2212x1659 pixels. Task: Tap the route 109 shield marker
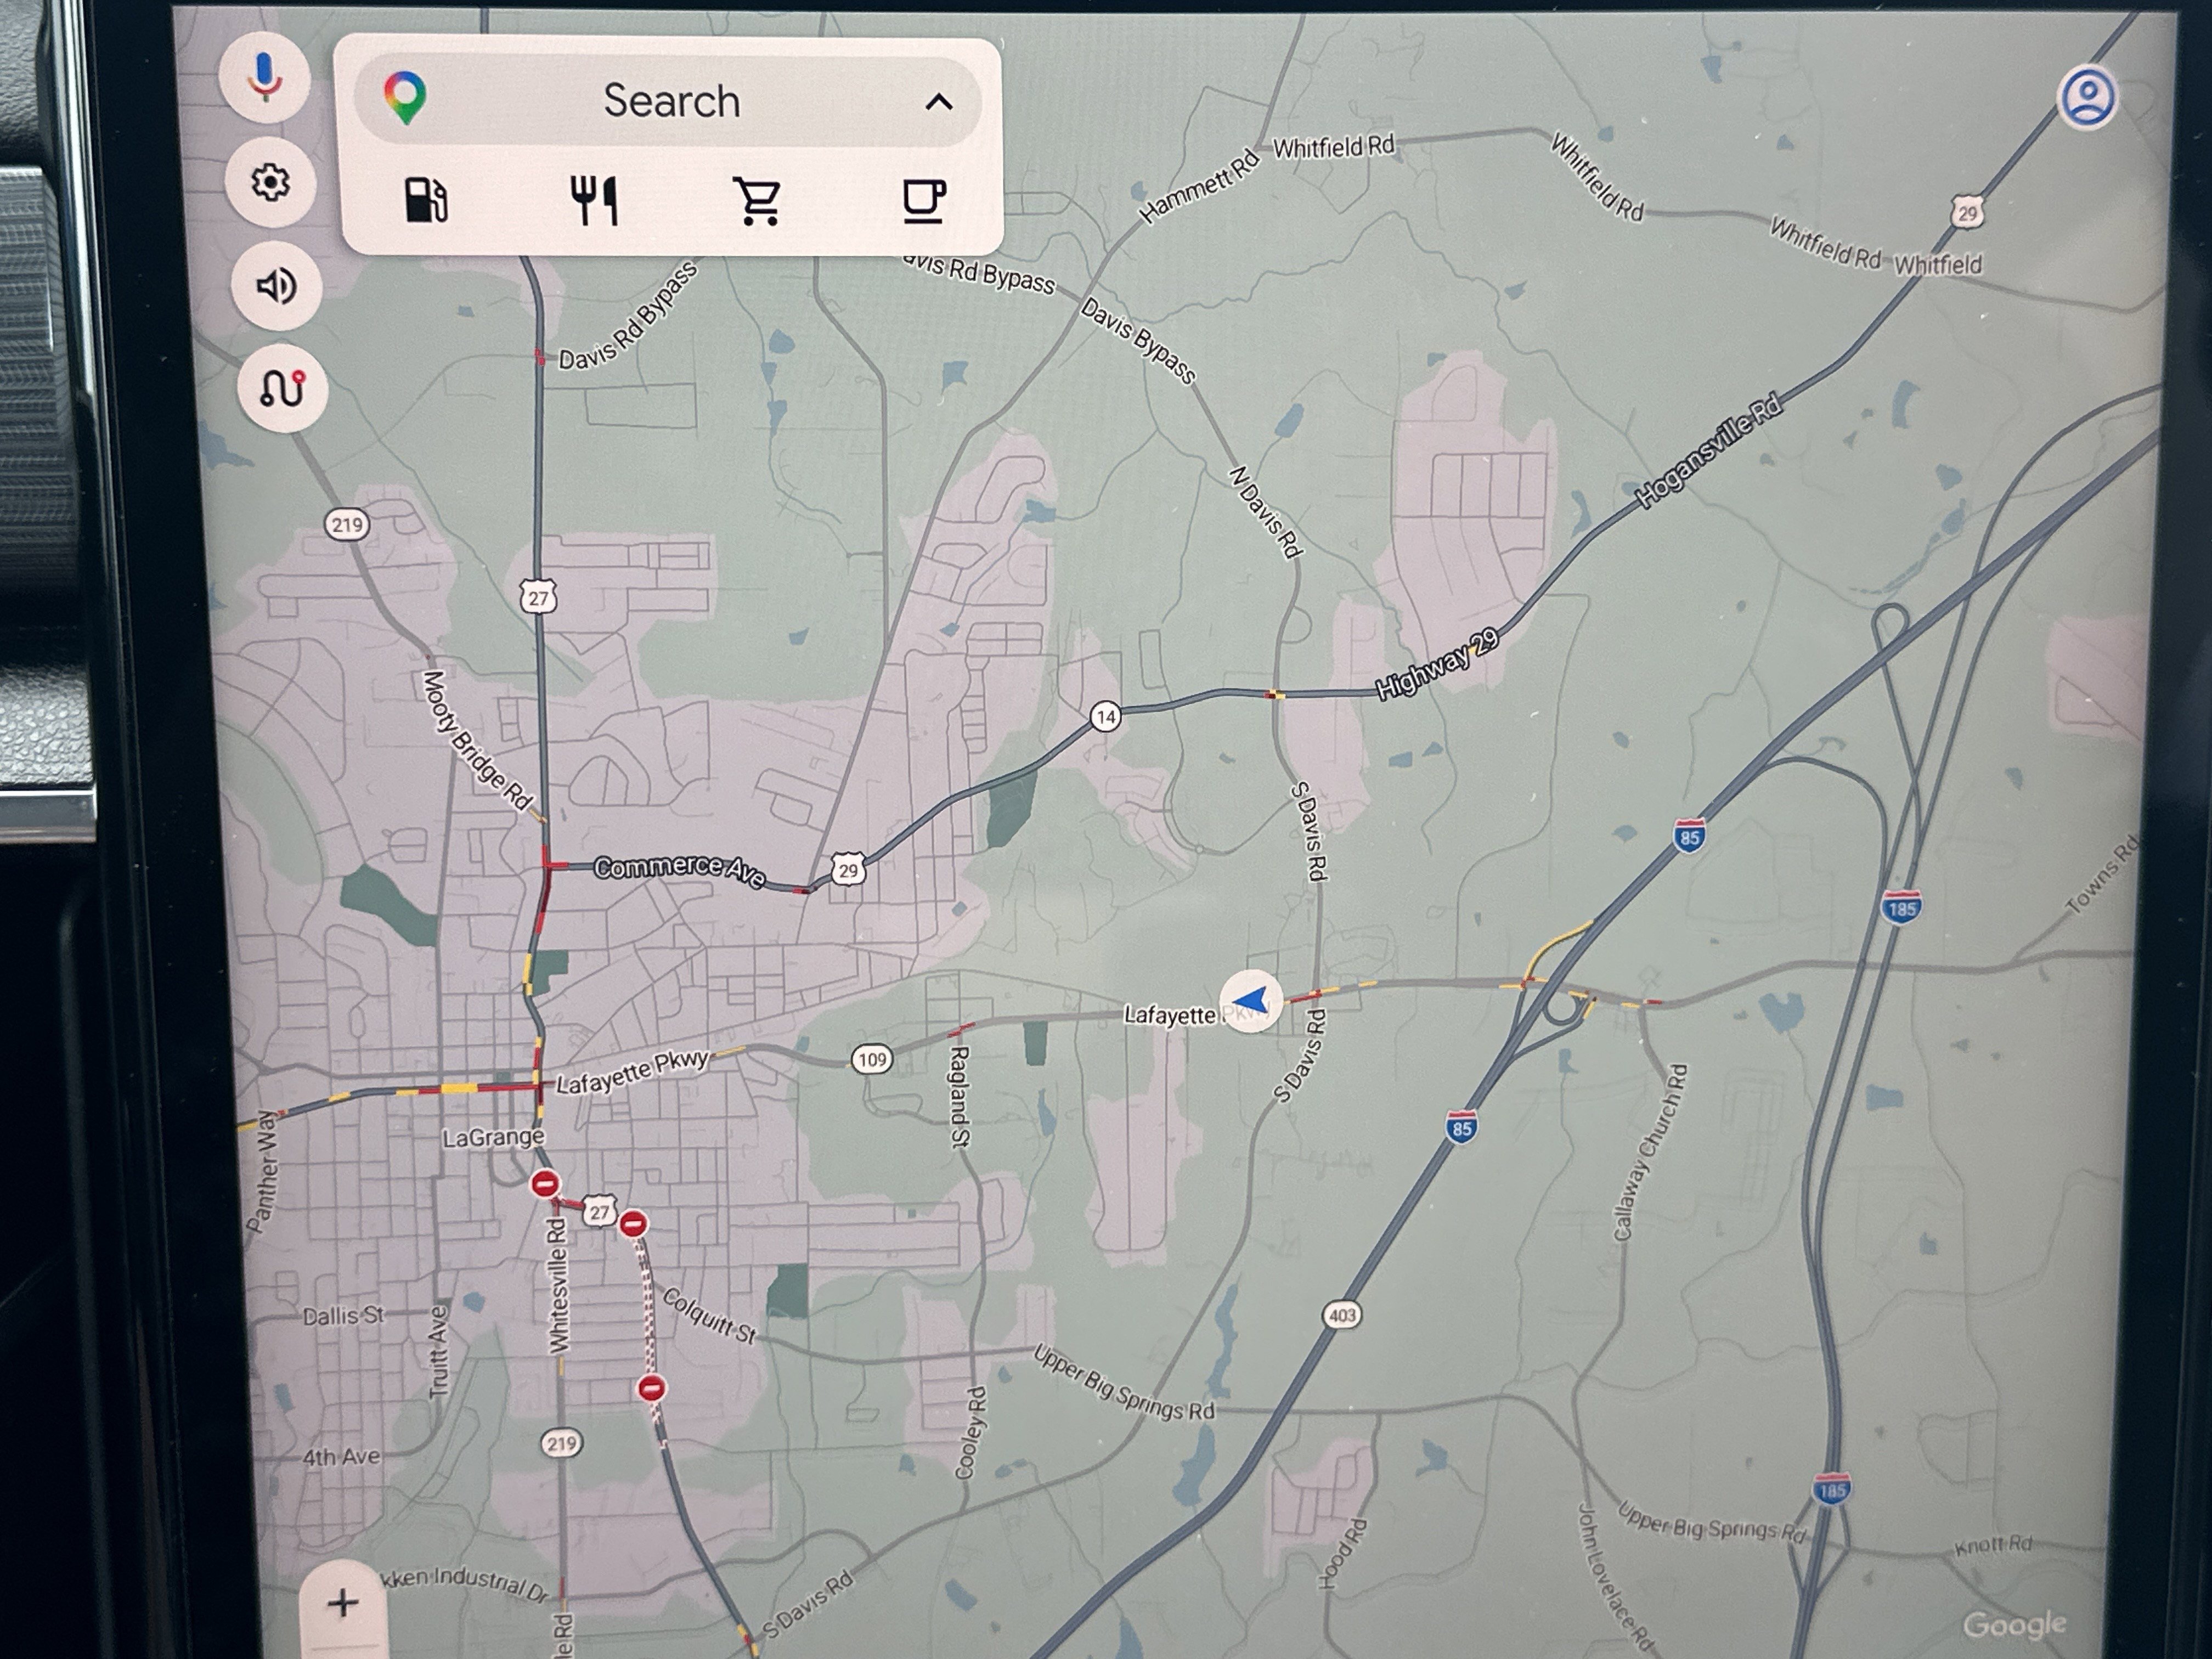(872, 1059)
